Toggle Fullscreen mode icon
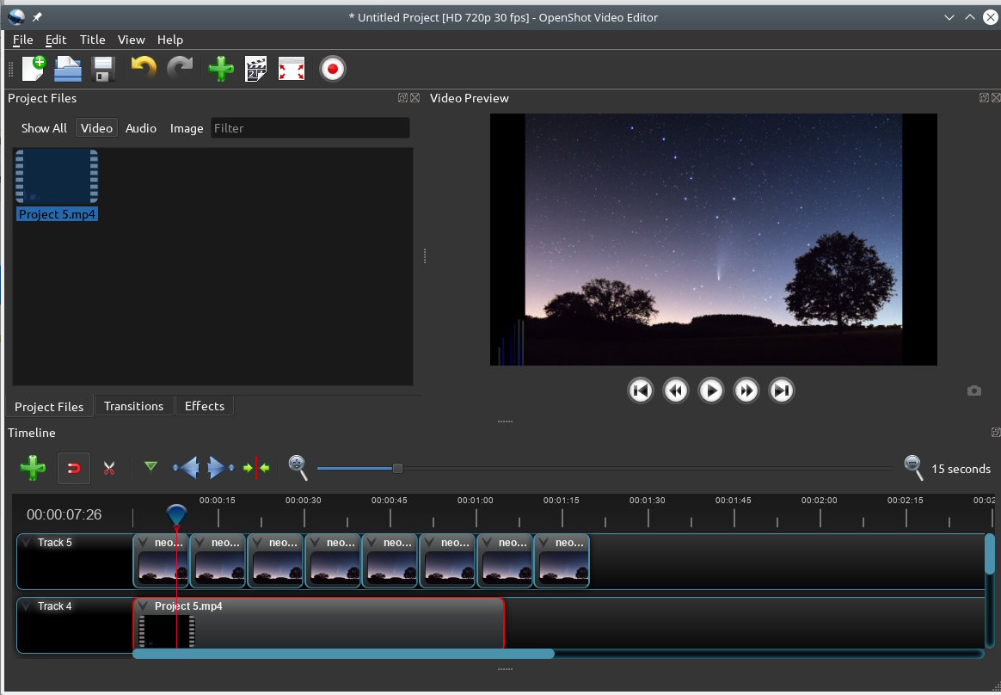 coord(292,69)
